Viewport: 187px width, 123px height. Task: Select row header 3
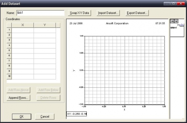pyautogui.click(x=9, y=40)
